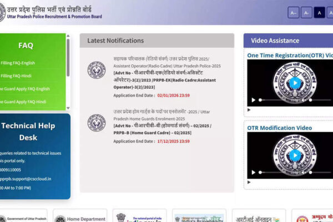Open Home Guards Enrolment-2025 notification title

coord(162,115)
